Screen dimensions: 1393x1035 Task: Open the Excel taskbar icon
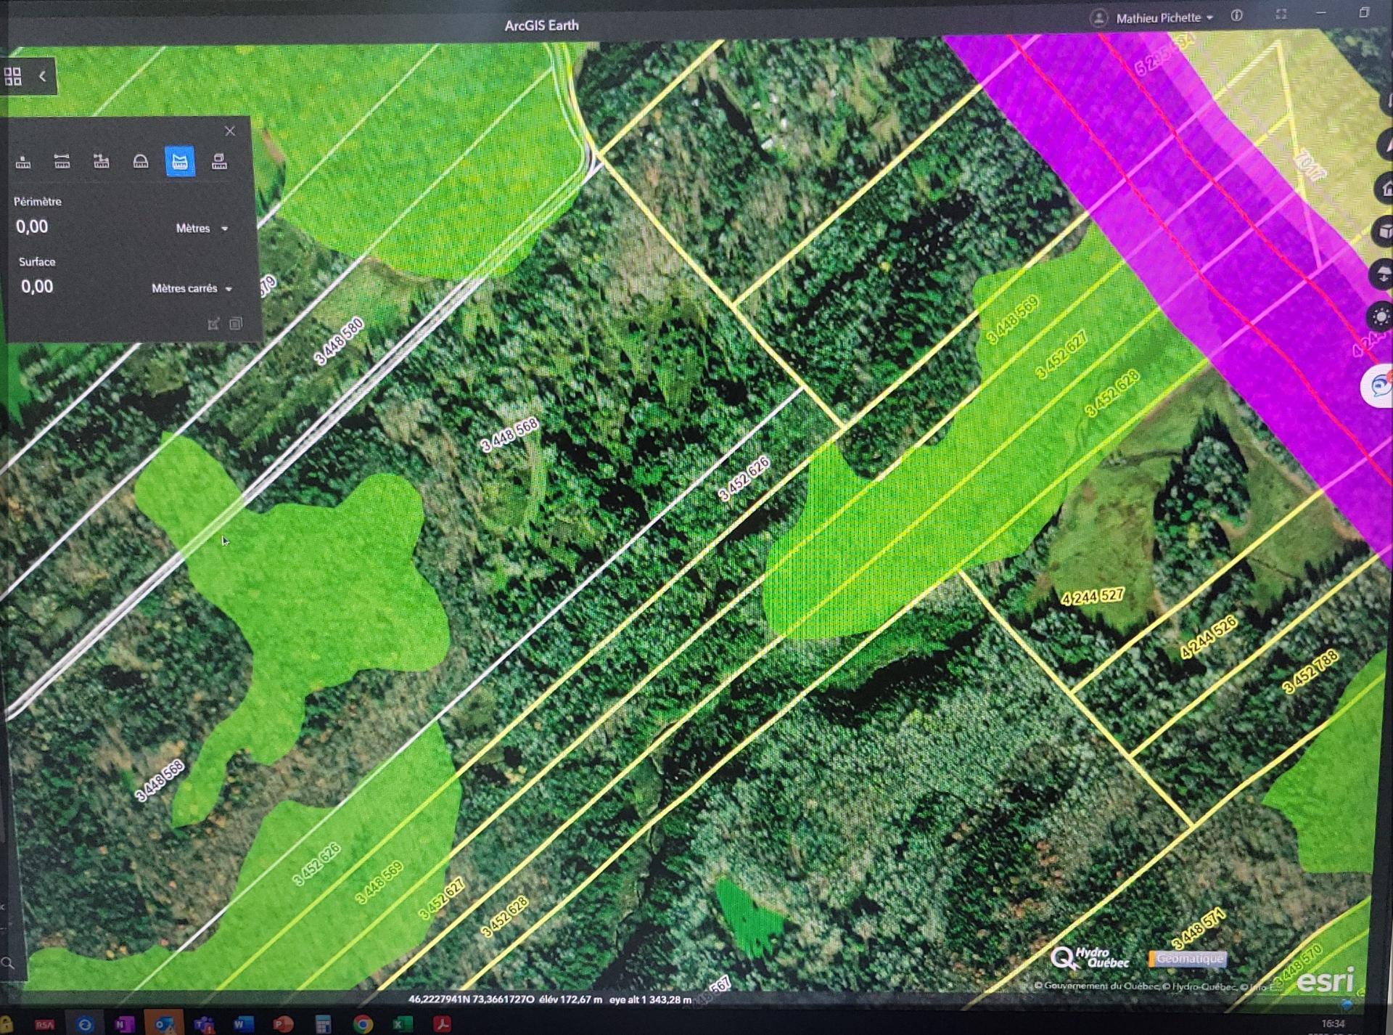(401, 1025)
